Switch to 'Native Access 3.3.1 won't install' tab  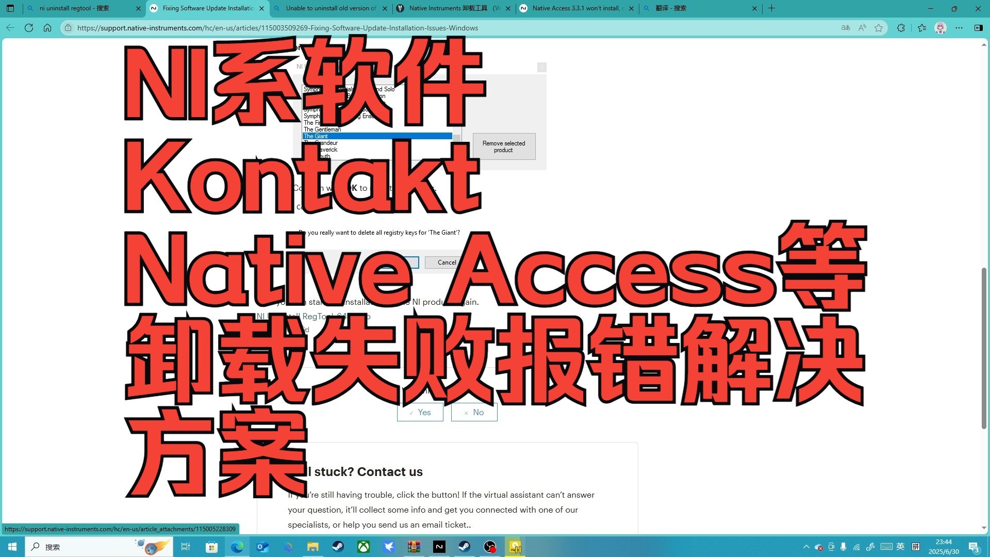pos(577,8)
